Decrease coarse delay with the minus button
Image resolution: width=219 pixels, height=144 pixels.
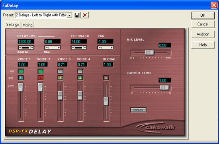[x=20, y=48]
